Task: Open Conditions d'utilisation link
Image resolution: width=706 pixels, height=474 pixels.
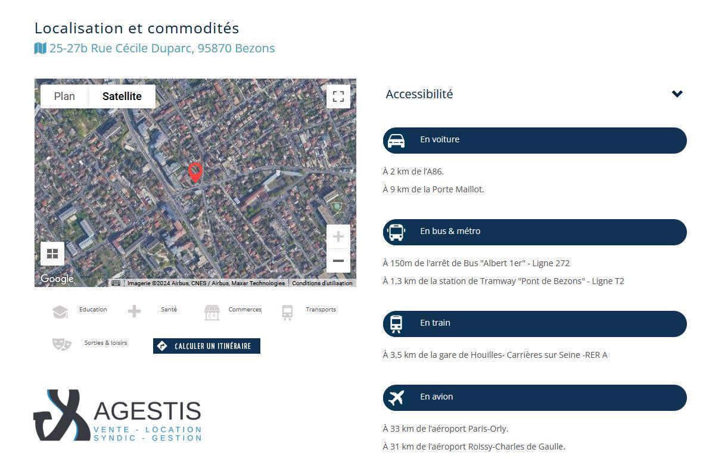Action: click(322, 283)
